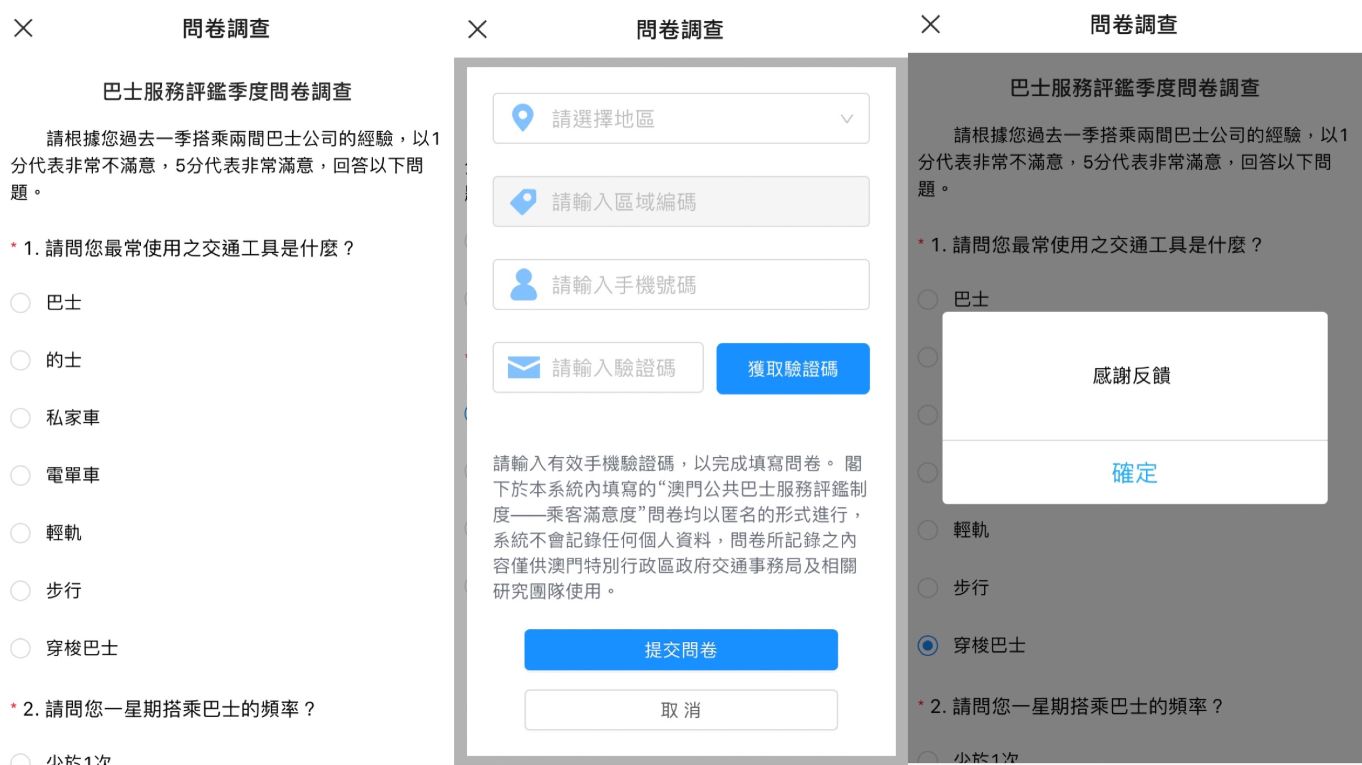
Task: Expand the 請選擇地區 dropdown arrow
Action: [846, 119]
